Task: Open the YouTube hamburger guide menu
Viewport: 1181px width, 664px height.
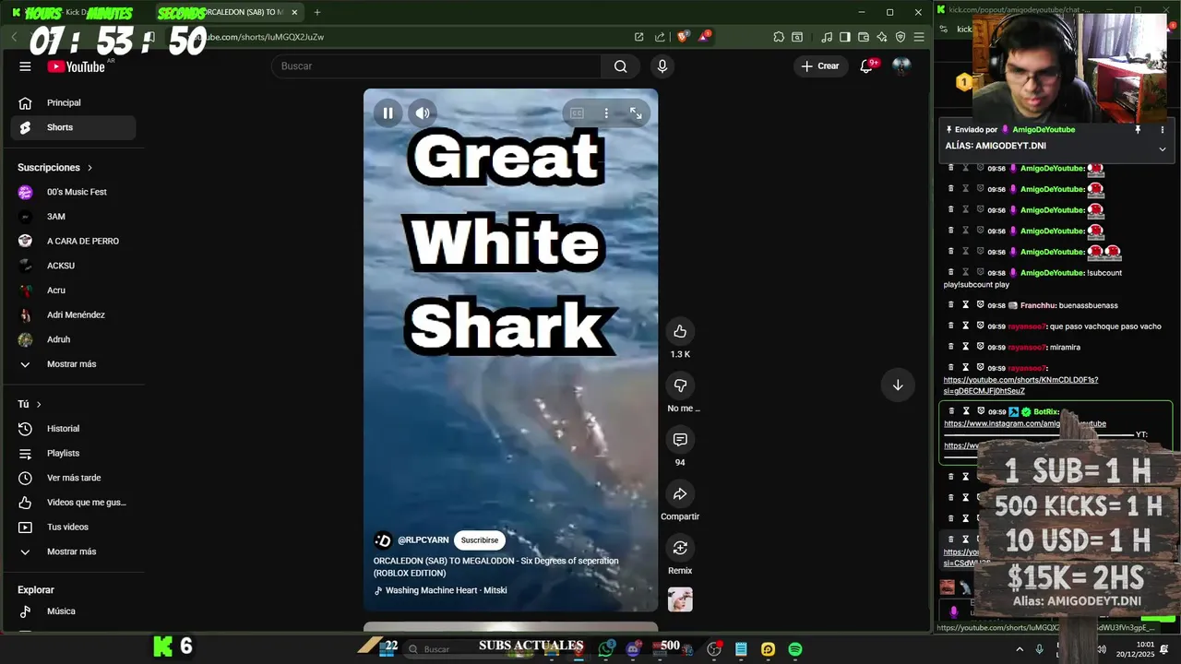Action: point(25,66)
